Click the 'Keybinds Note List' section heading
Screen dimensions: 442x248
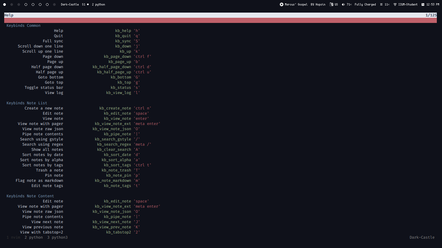pyautogui.click(x=27, y=103)
